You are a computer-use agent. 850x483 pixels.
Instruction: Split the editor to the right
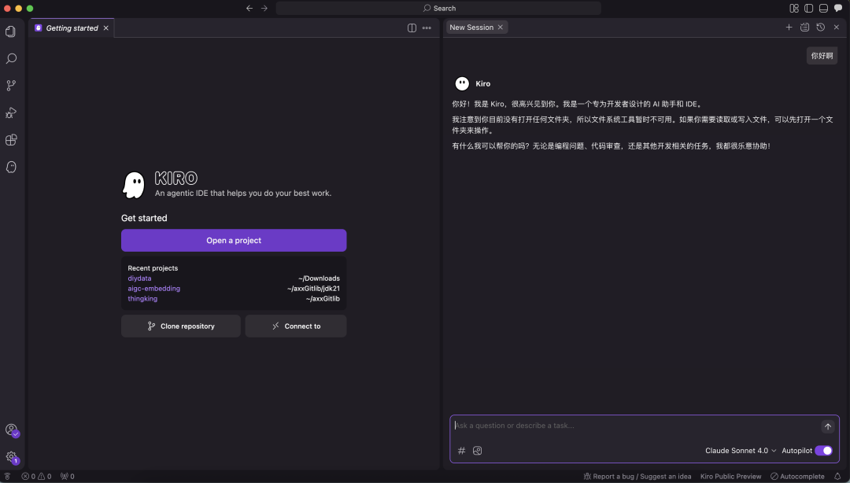tap(412, 28)
